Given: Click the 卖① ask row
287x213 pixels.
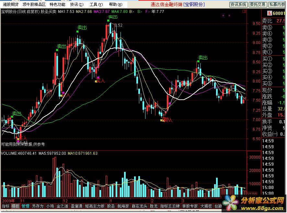Looking at the screenshot, I should pos(273,52).
